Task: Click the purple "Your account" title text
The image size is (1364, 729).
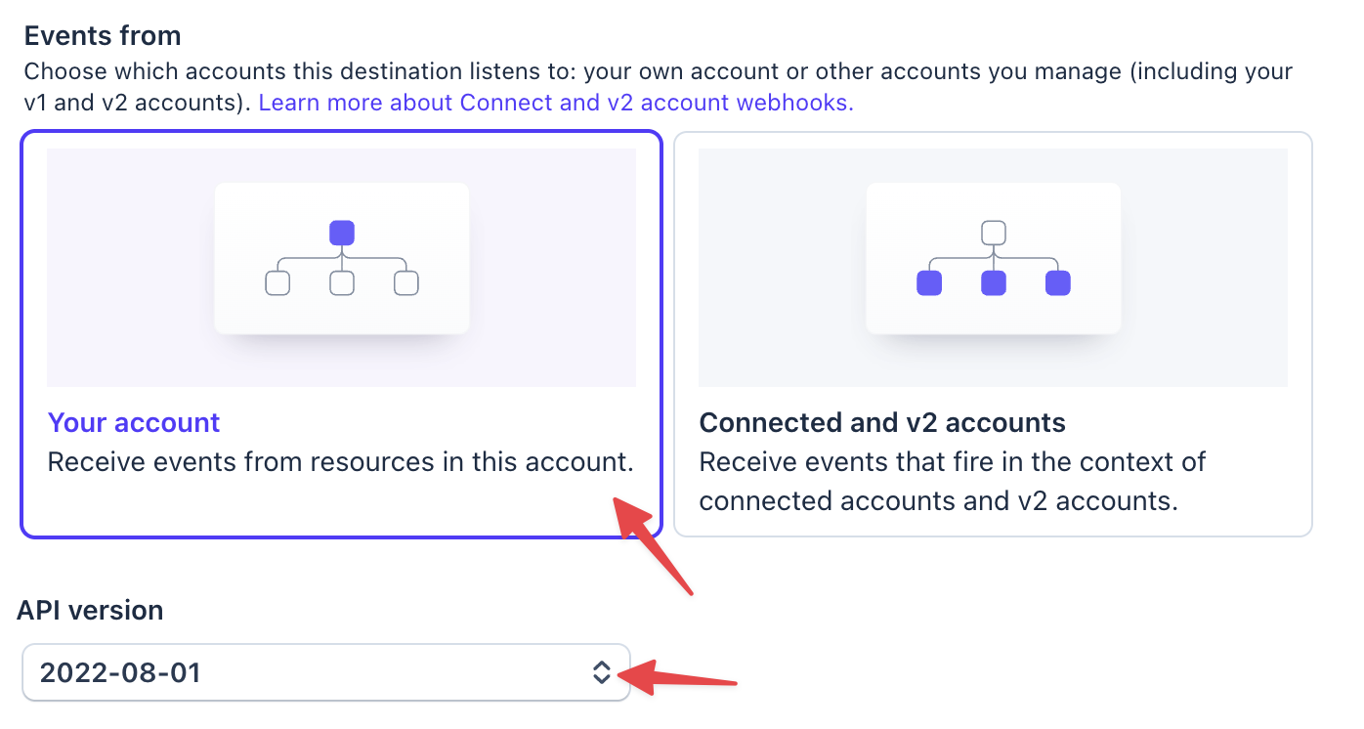Action: coord(134,422)
